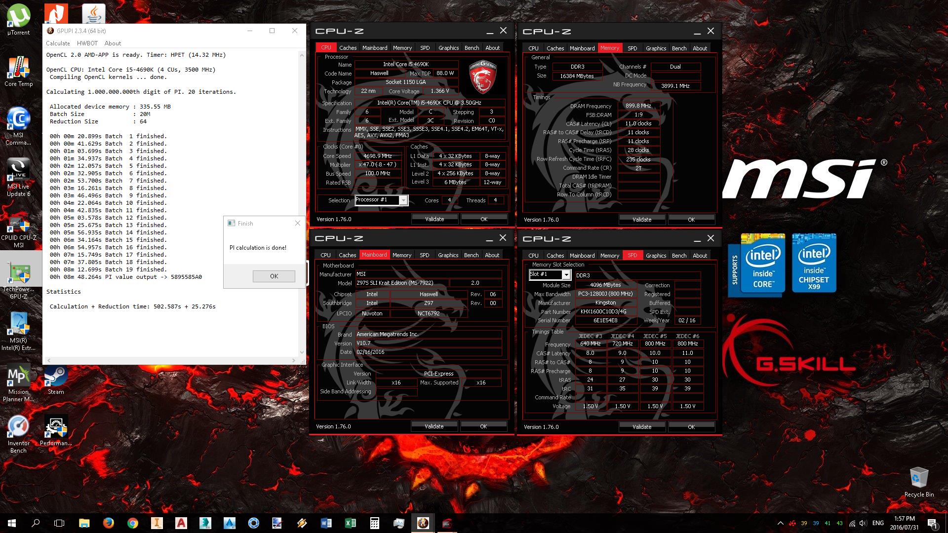Open the Core Temp desktop icon
The height and width of the screenshot is (533, 948).
(x=18, y=72)
